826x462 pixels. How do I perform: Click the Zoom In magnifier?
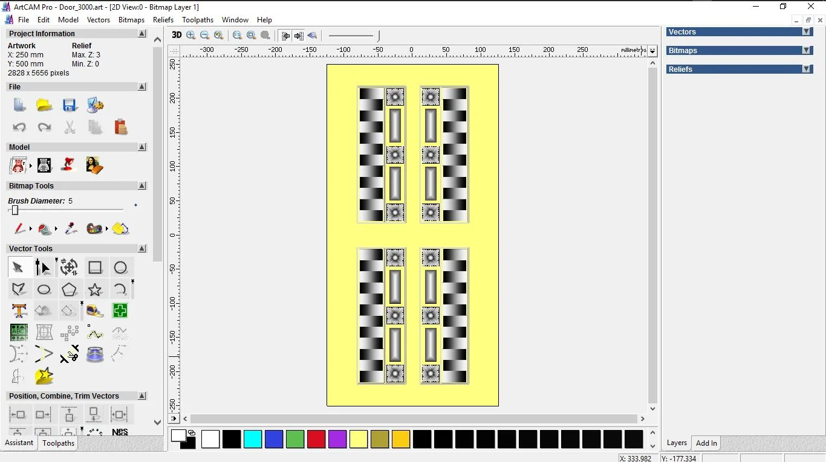point(191,36)
